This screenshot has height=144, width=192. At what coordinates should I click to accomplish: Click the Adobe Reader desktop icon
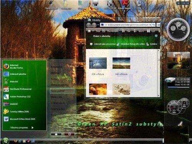click(124, 5)
